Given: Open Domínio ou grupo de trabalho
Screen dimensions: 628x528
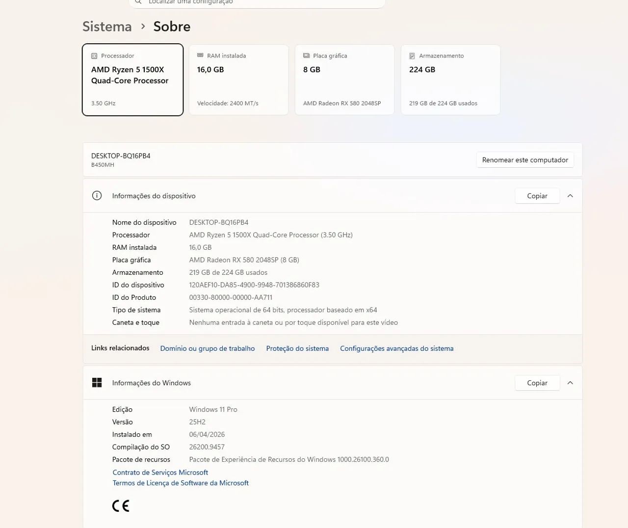Looking at the screenshot, I should coord(208,348).
